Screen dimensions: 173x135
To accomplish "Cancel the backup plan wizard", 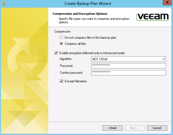I will (x=157, y=128).
